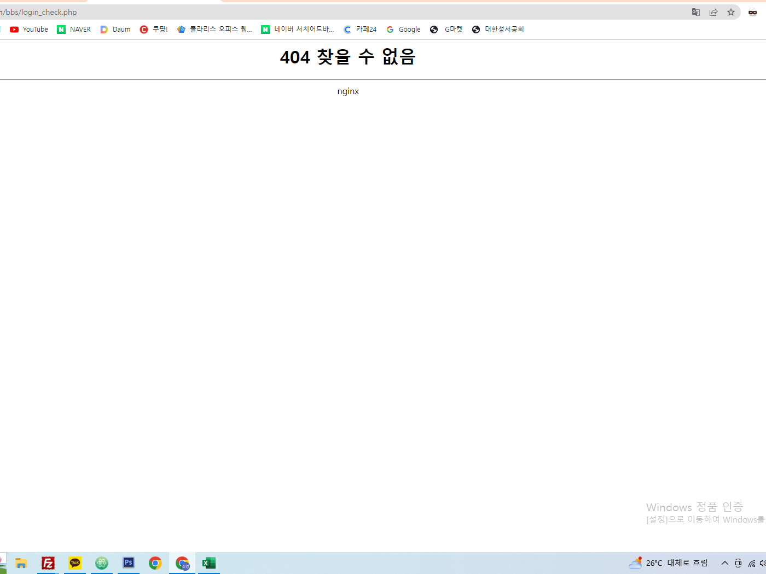Open the 네이버 서치어드바이저 bookmark
This screenshot has height=574, width=766.
pos(298,30)
